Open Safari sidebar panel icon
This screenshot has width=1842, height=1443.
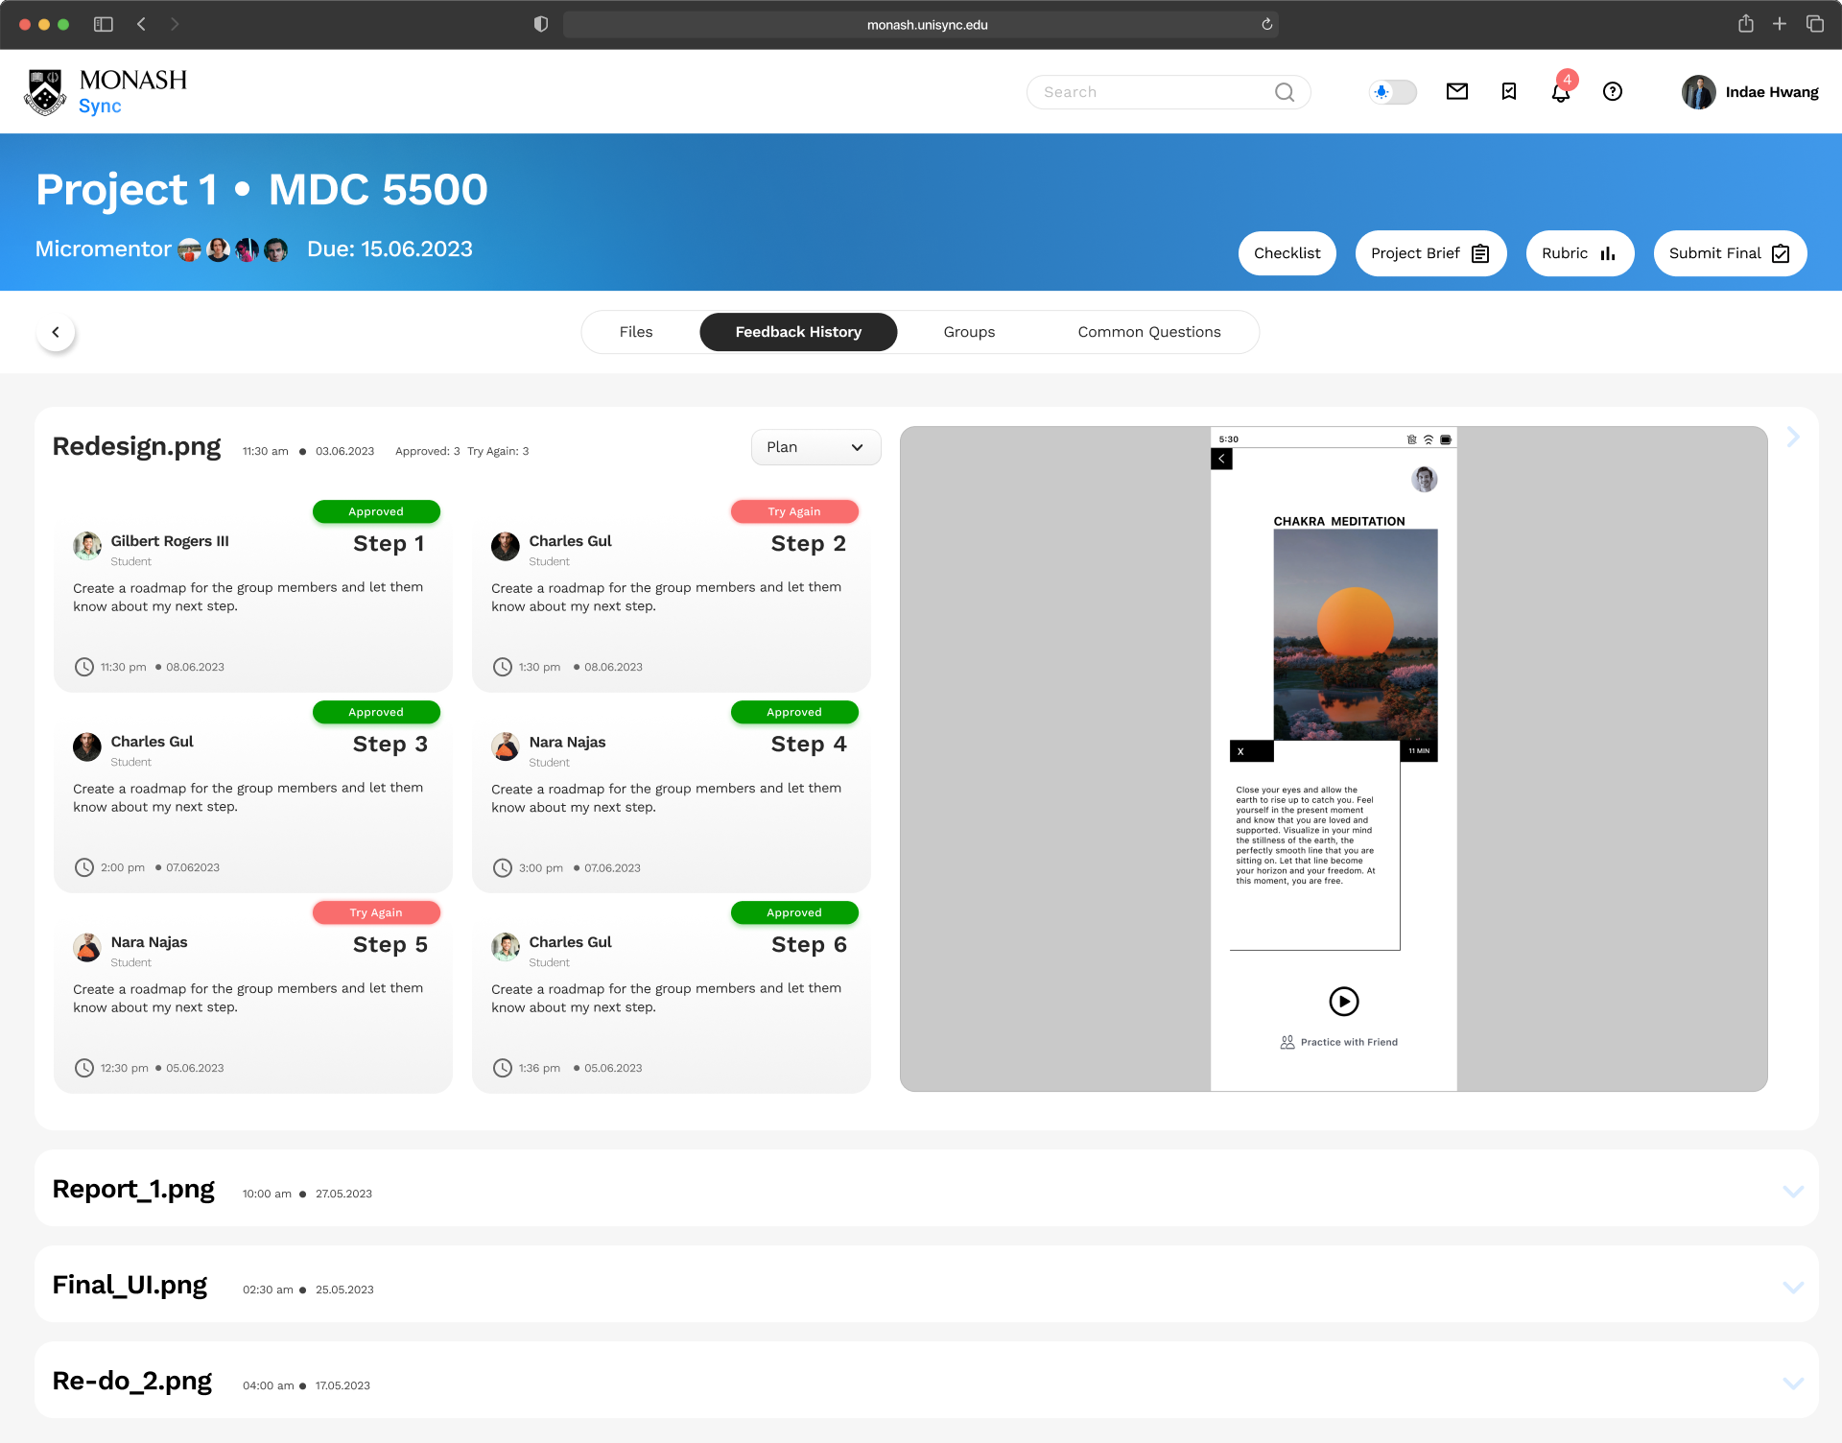coord(104,25)
